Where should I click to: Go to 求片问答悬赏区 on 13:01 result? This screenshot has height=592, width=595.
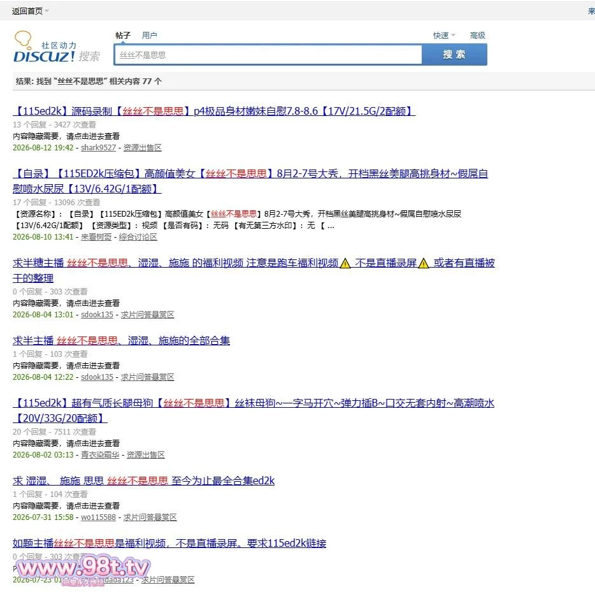pyautogui.click(x=147, y=315)
